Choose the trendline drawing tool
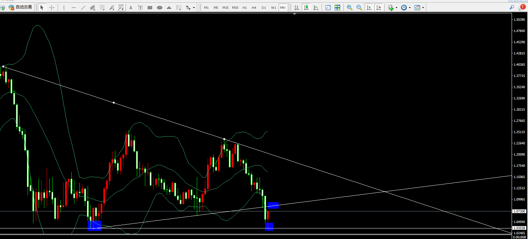The height and width of the screenshot is (239, 528). pos(83,7)
